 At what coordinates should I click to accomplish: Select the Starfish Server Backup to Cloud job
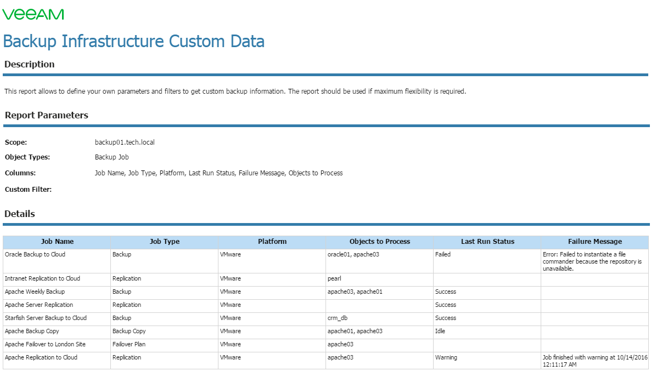tap(46, 318)
